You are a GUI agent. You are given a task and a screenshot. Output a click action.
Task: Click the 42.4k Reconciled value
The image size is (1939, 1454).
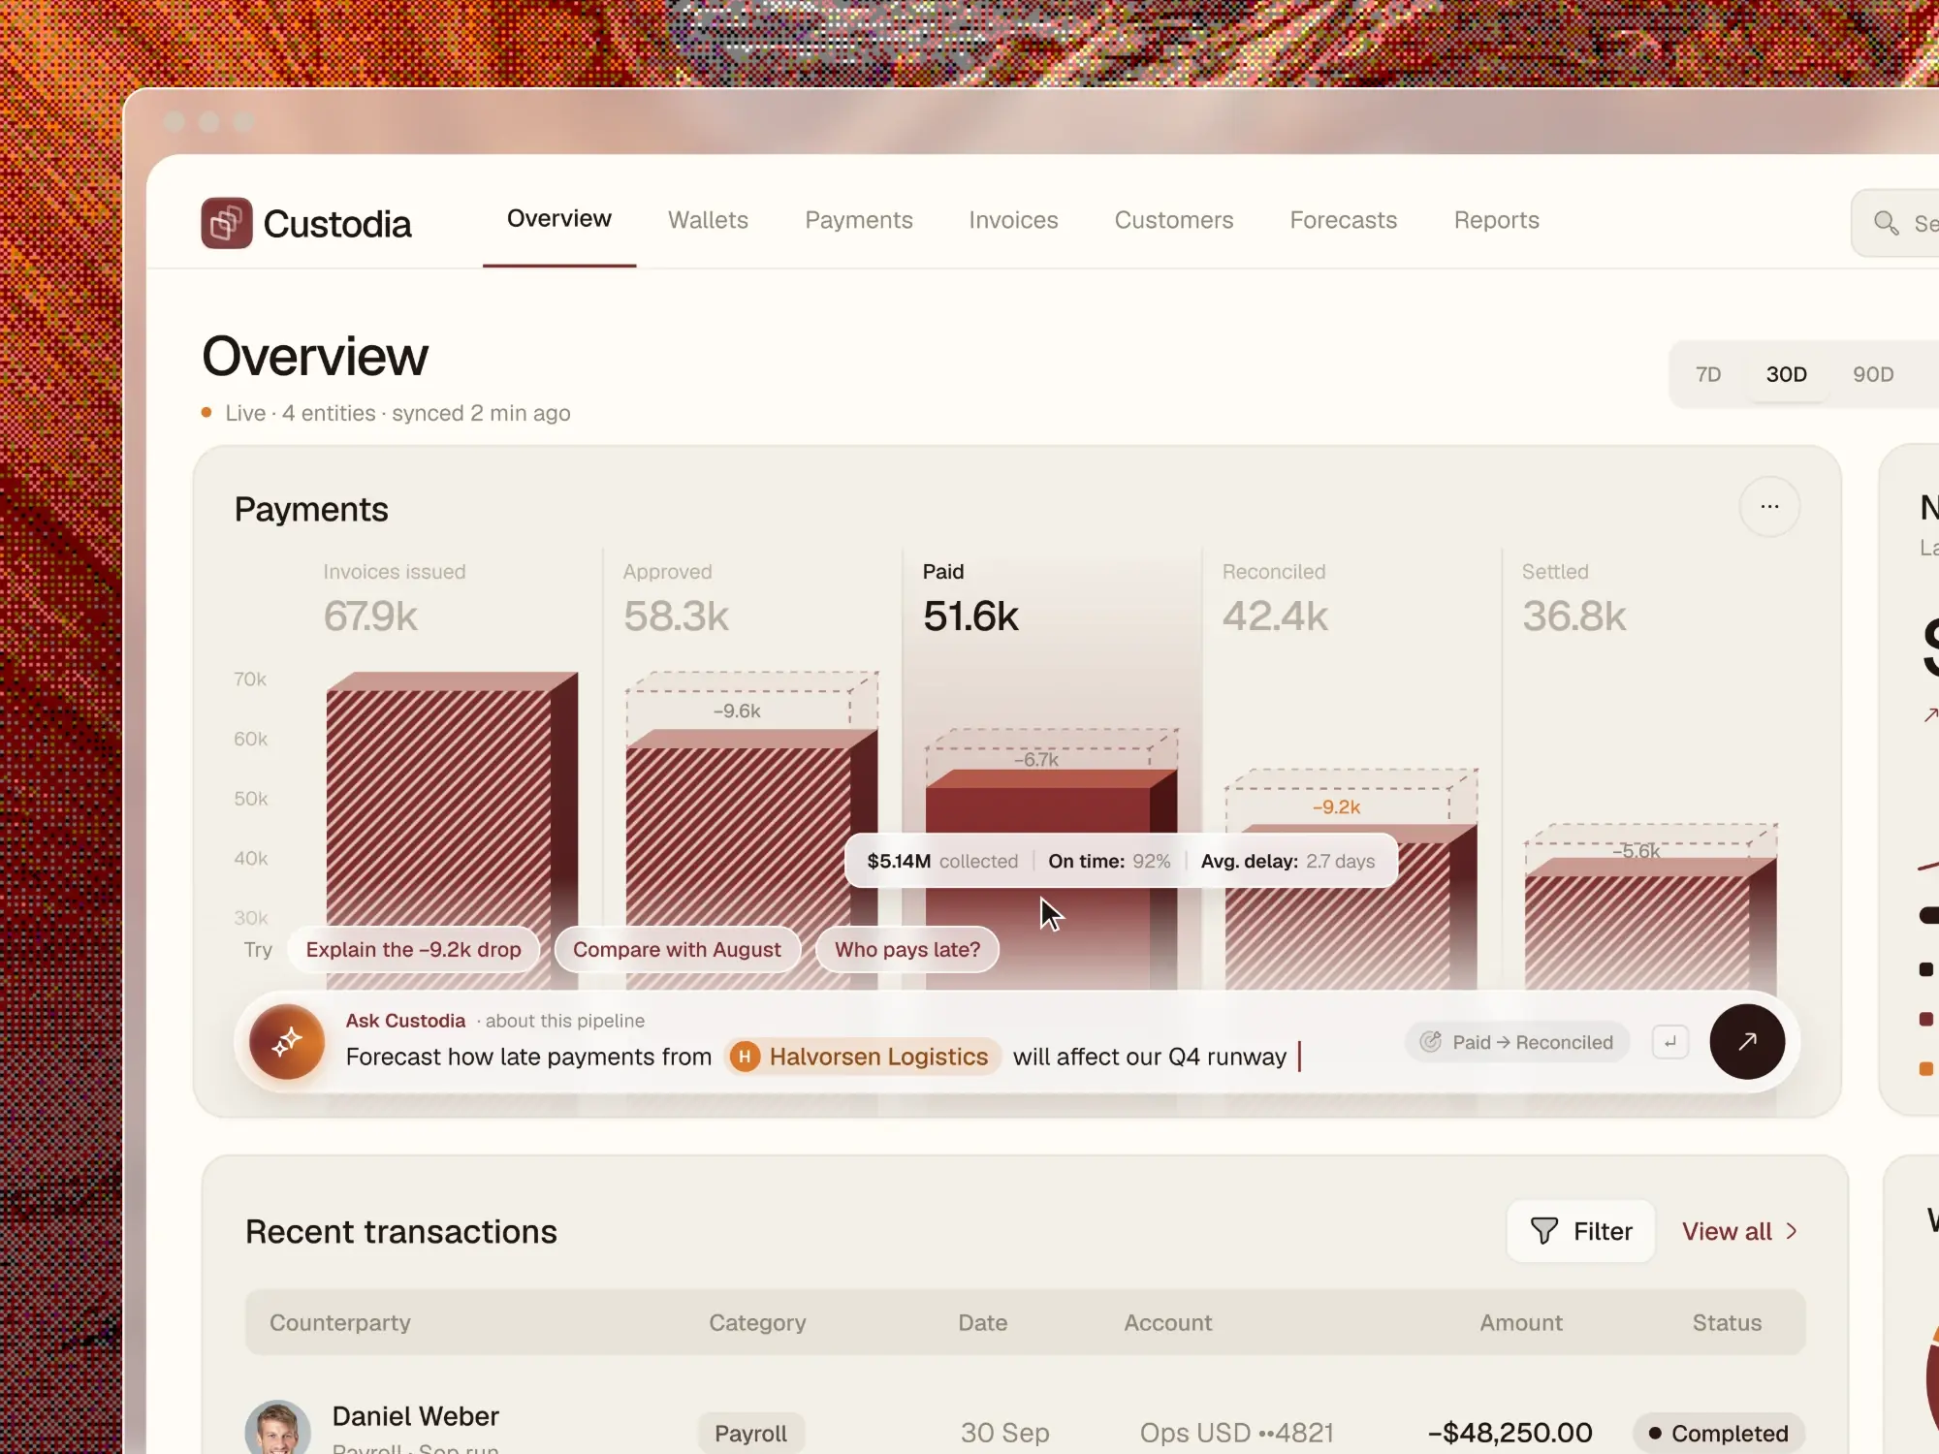click(1275, 616)
